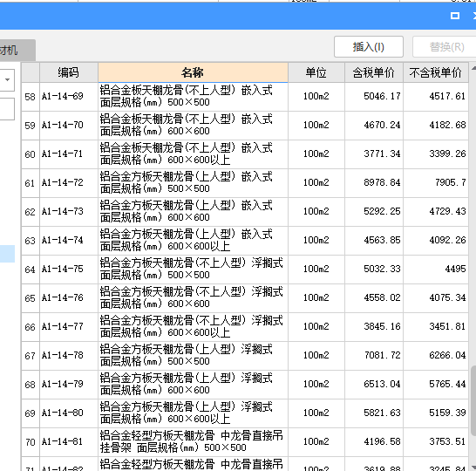Viewport: 476px width, 471px height.
Task: Click unit cell 100m2 in row 62
Action: pos(316,212)
